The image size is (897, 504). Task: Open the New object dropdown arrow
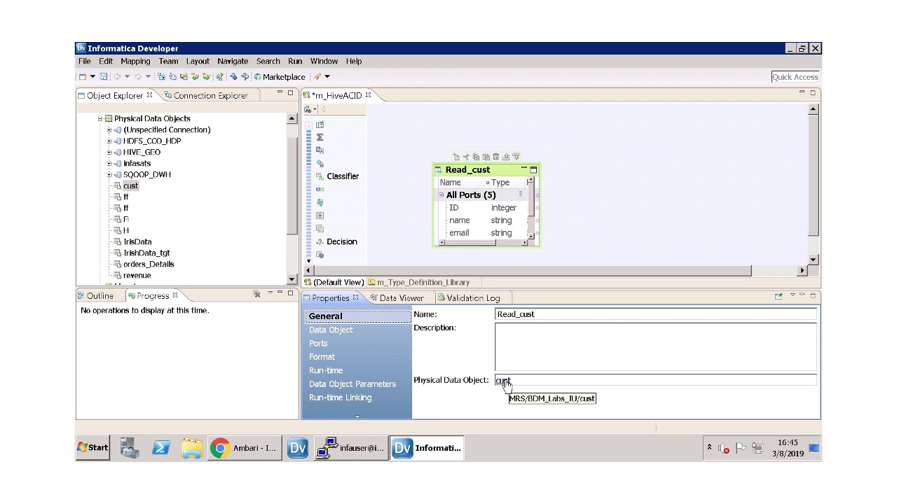pos(93,77)
